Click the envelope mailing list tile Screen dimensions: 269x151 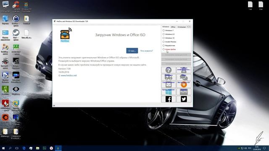coord(169,85)
